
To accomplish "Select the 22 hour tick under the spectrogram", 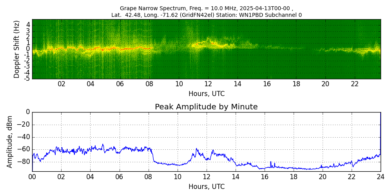I will 355,84.
